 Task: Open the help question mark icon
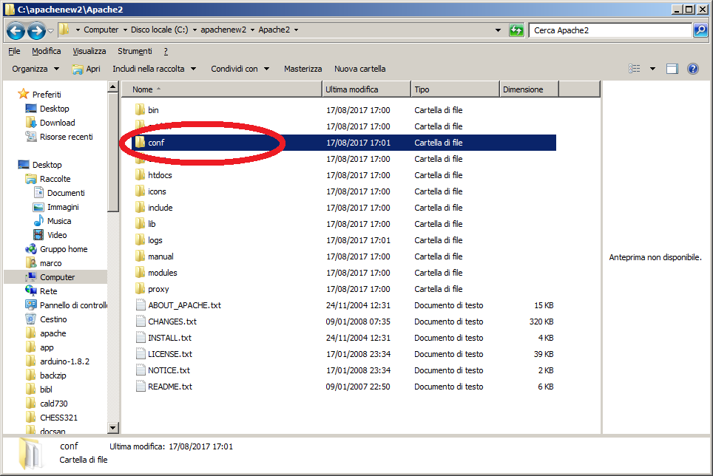click(693, 69)
